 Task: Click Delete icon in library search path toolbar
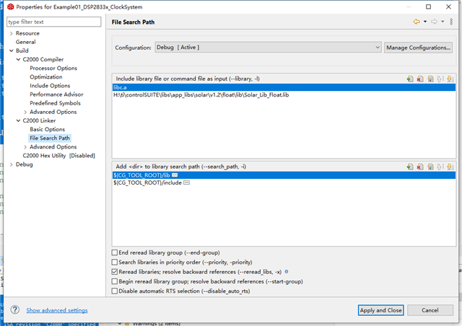(419, 167)
